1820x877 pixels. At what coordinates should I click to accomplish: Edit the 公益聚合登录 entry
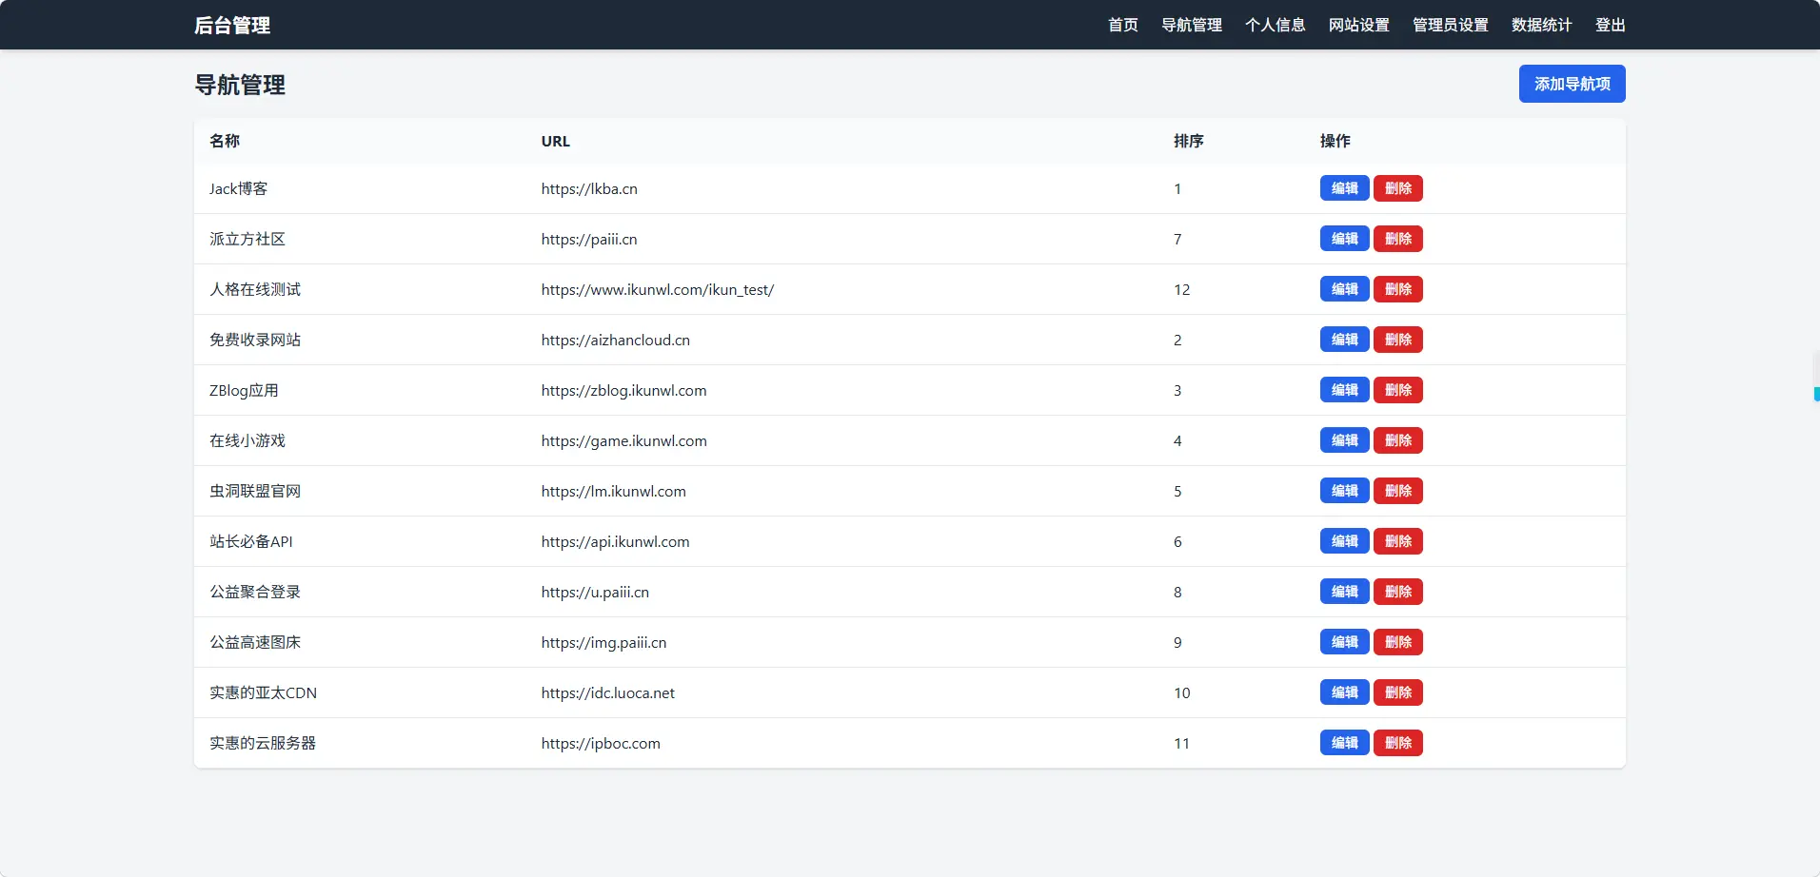1344,592
